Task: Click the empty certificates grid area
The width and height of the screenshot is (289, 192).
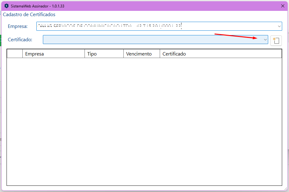Action: 144,122
